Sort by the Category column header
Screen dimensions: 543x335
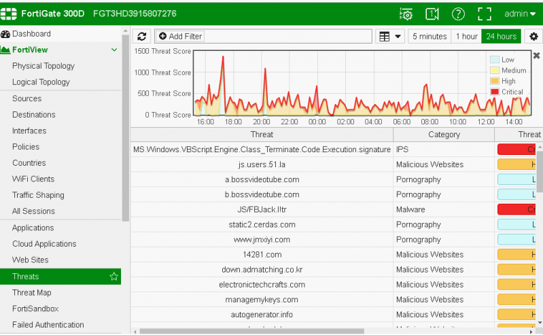coord(444,135)
